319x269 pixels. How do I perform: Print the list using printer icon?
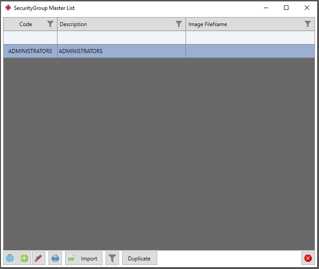(55, 258)
